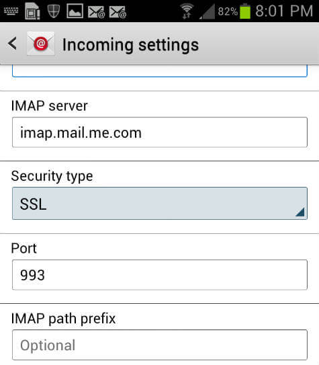This screenshot has width=319, height=365.
Task: Open the Security type SSL dropdown
Action: [160, 203]
